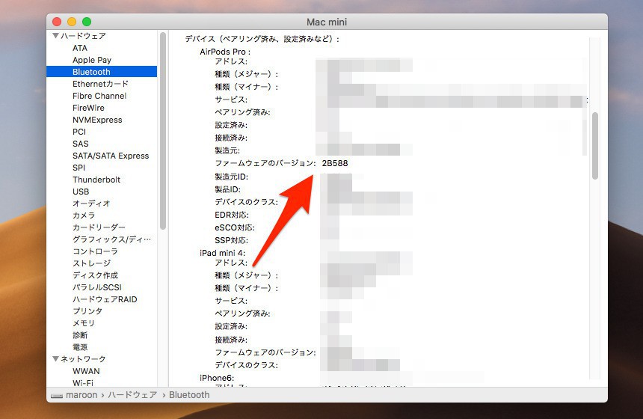The height and width of the screenshot is (419, 643).
Task: Click the Mac mini window title
Action: [327, 22]
